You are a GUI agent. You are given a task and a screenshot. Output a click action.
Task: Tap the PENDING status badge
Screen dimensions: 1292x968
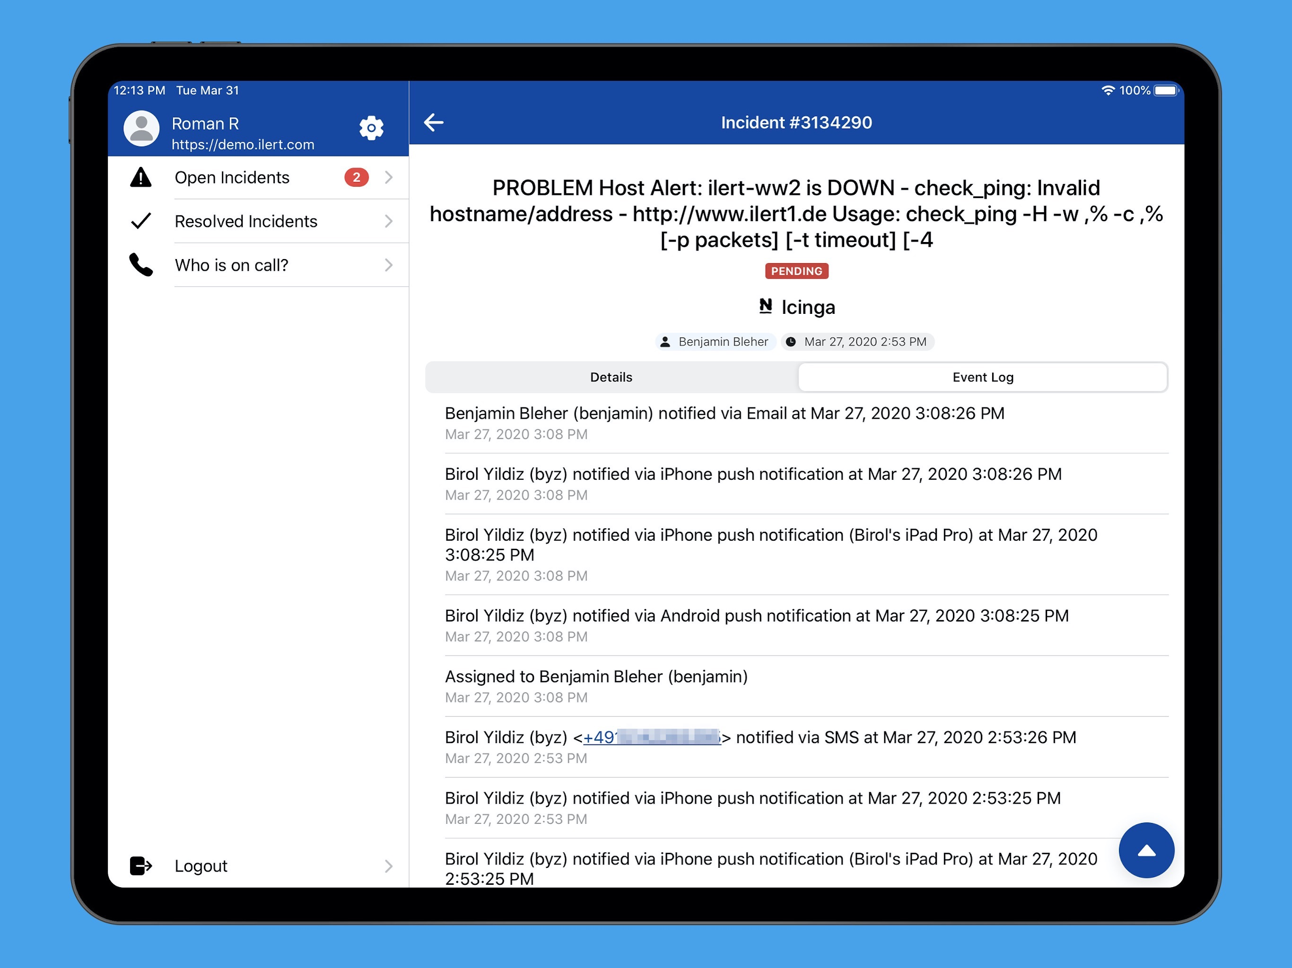796,271
